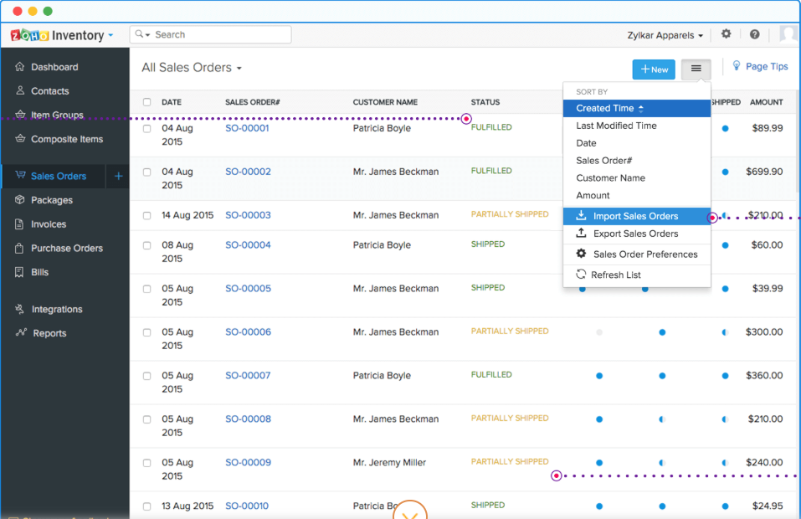The width and height of the screenshot is (801, 519).
Task: Open help via the question mark icon
Action: point(754,34)
